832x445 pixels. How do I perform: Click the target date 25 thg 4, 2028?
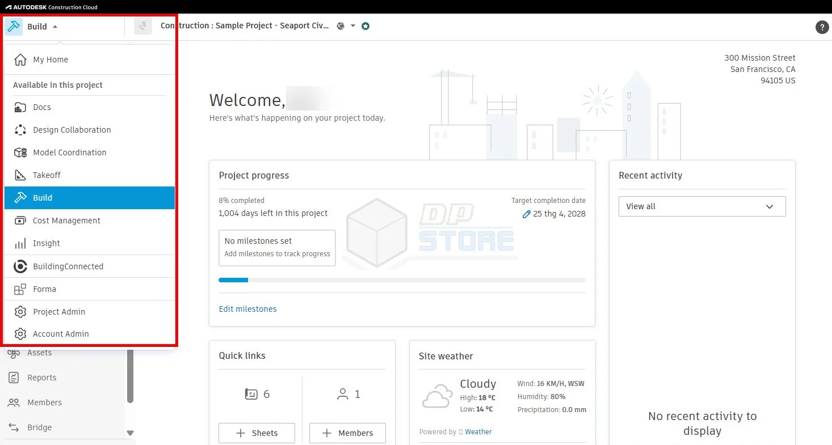tap(560, 214)
